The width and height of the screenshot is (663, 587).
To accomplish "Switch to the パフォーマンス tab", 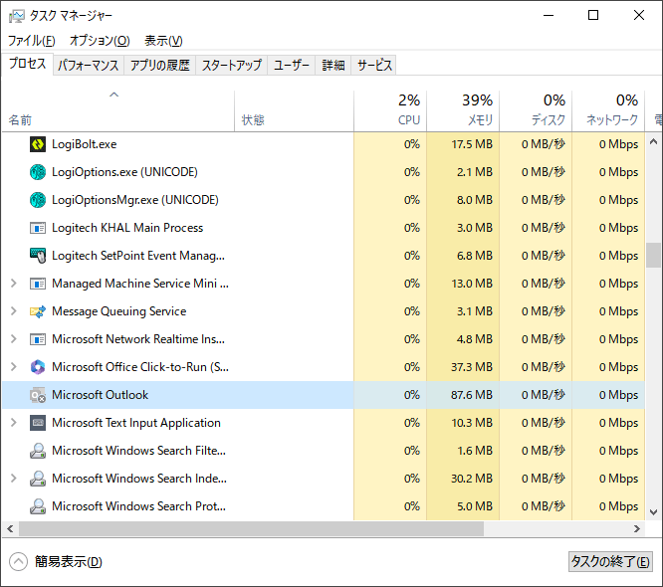I will [88, 66].
